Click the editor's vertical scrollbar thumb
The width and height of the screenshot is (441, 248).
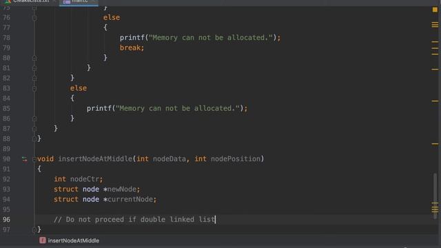click(435, 196)
